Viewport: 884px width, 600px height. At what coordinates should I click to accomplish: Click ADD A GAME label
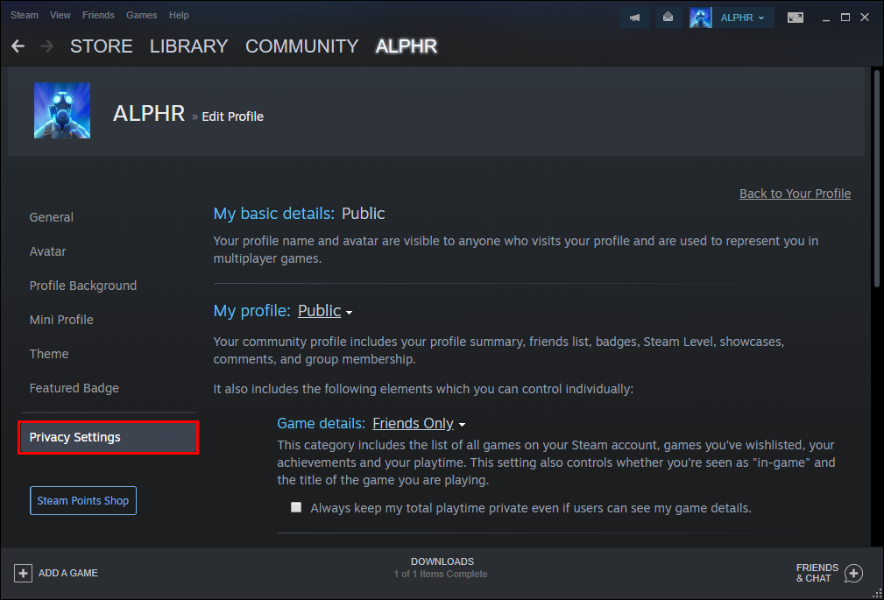(68, 573)
